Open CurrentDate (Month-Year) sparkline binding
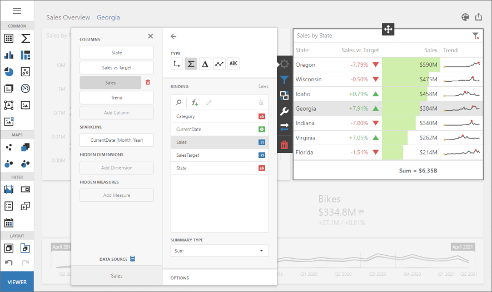Viewport: 492px width, 292px height. (x=117, y=140)
